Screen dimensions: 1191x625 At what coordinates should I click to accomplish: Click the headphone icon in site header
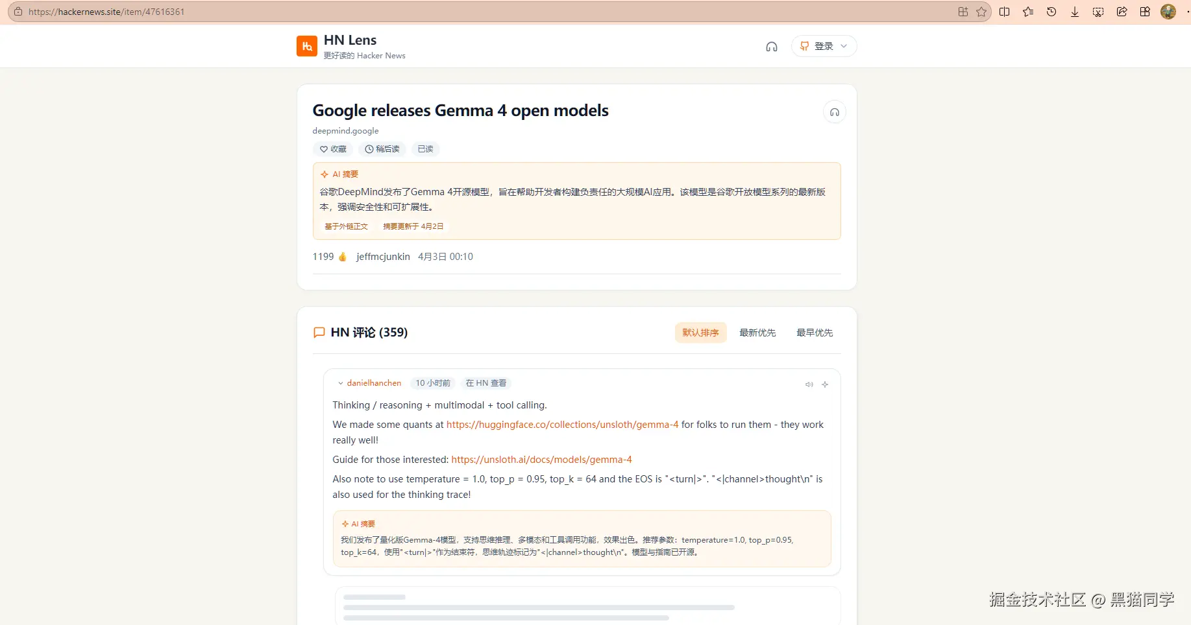pos(772,47)
